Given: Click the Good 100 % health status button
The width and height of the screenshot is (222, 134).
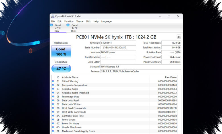Looking at the screenshot, I should pos(61,51).
